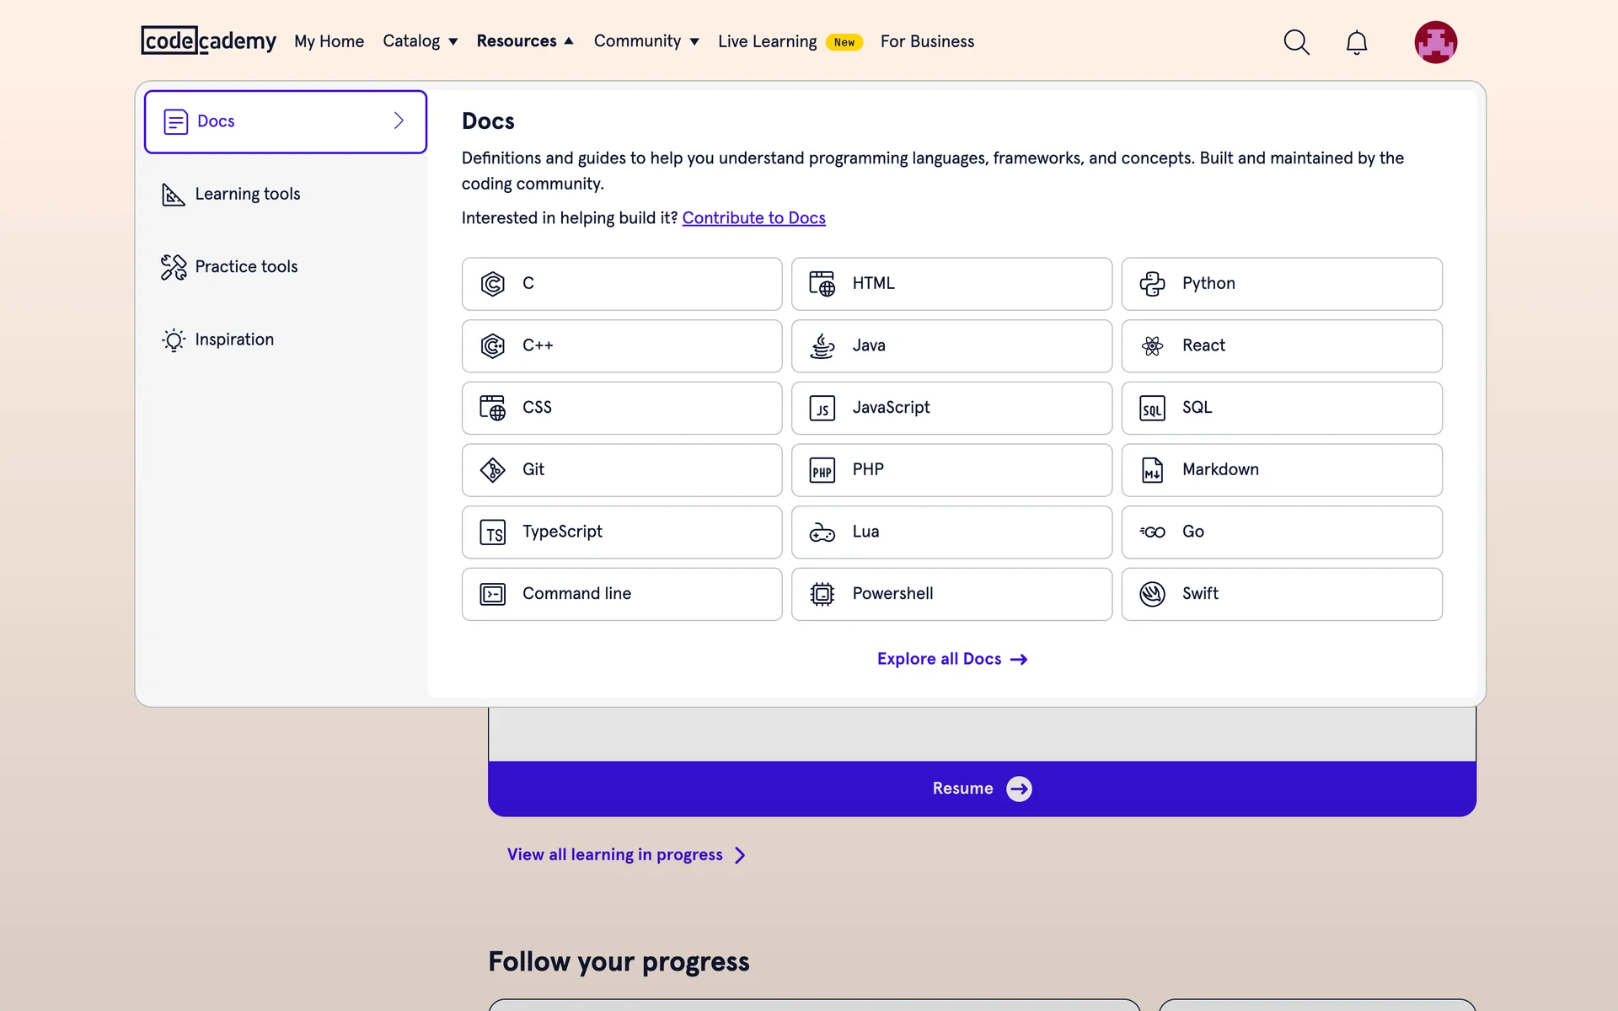This screenshot has width=1618, height=1011.
Task: Click the Git docs icon
Action: pos(492,470)
